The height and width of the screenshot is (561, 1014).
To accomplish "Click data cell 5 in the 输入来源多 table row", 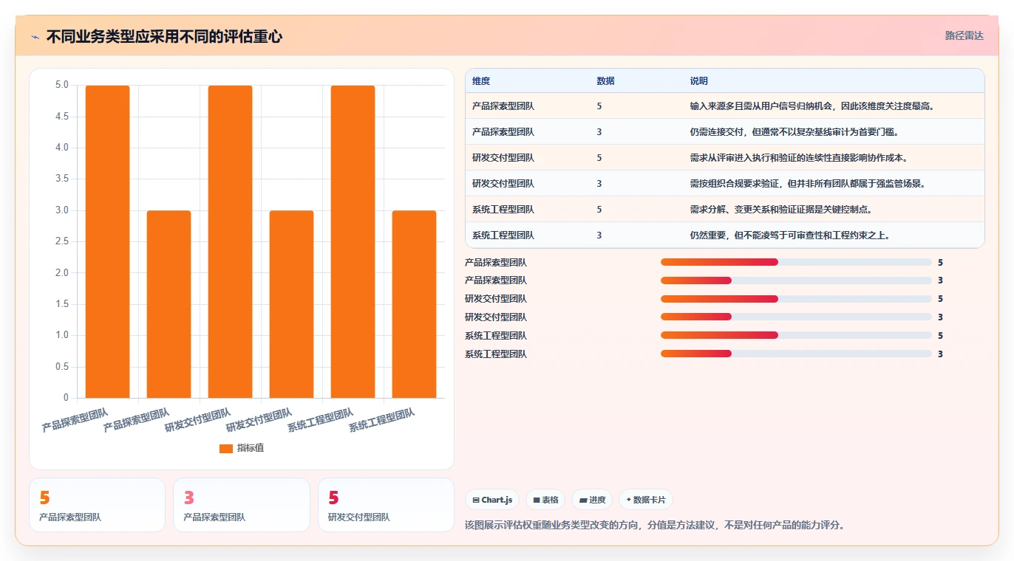I will pos(599,106).
